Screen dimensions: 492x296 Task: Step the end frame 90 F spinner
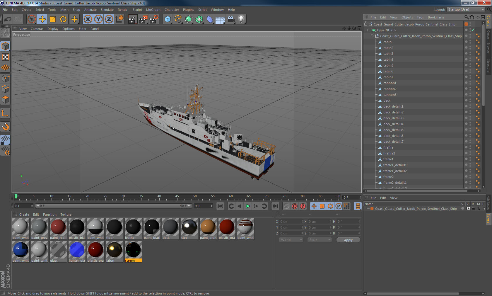pos(211,206)
